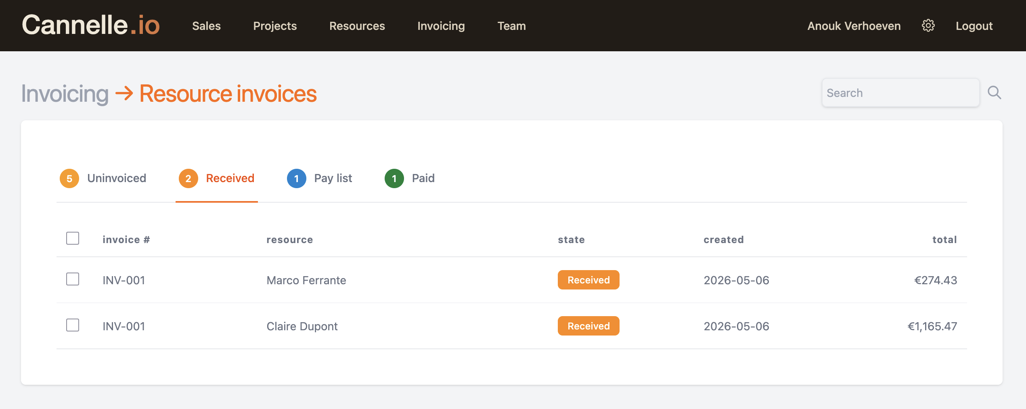Viewport: 1026px width, 409px height.
Task: Click the Logout link
Action: coord(974,26)
